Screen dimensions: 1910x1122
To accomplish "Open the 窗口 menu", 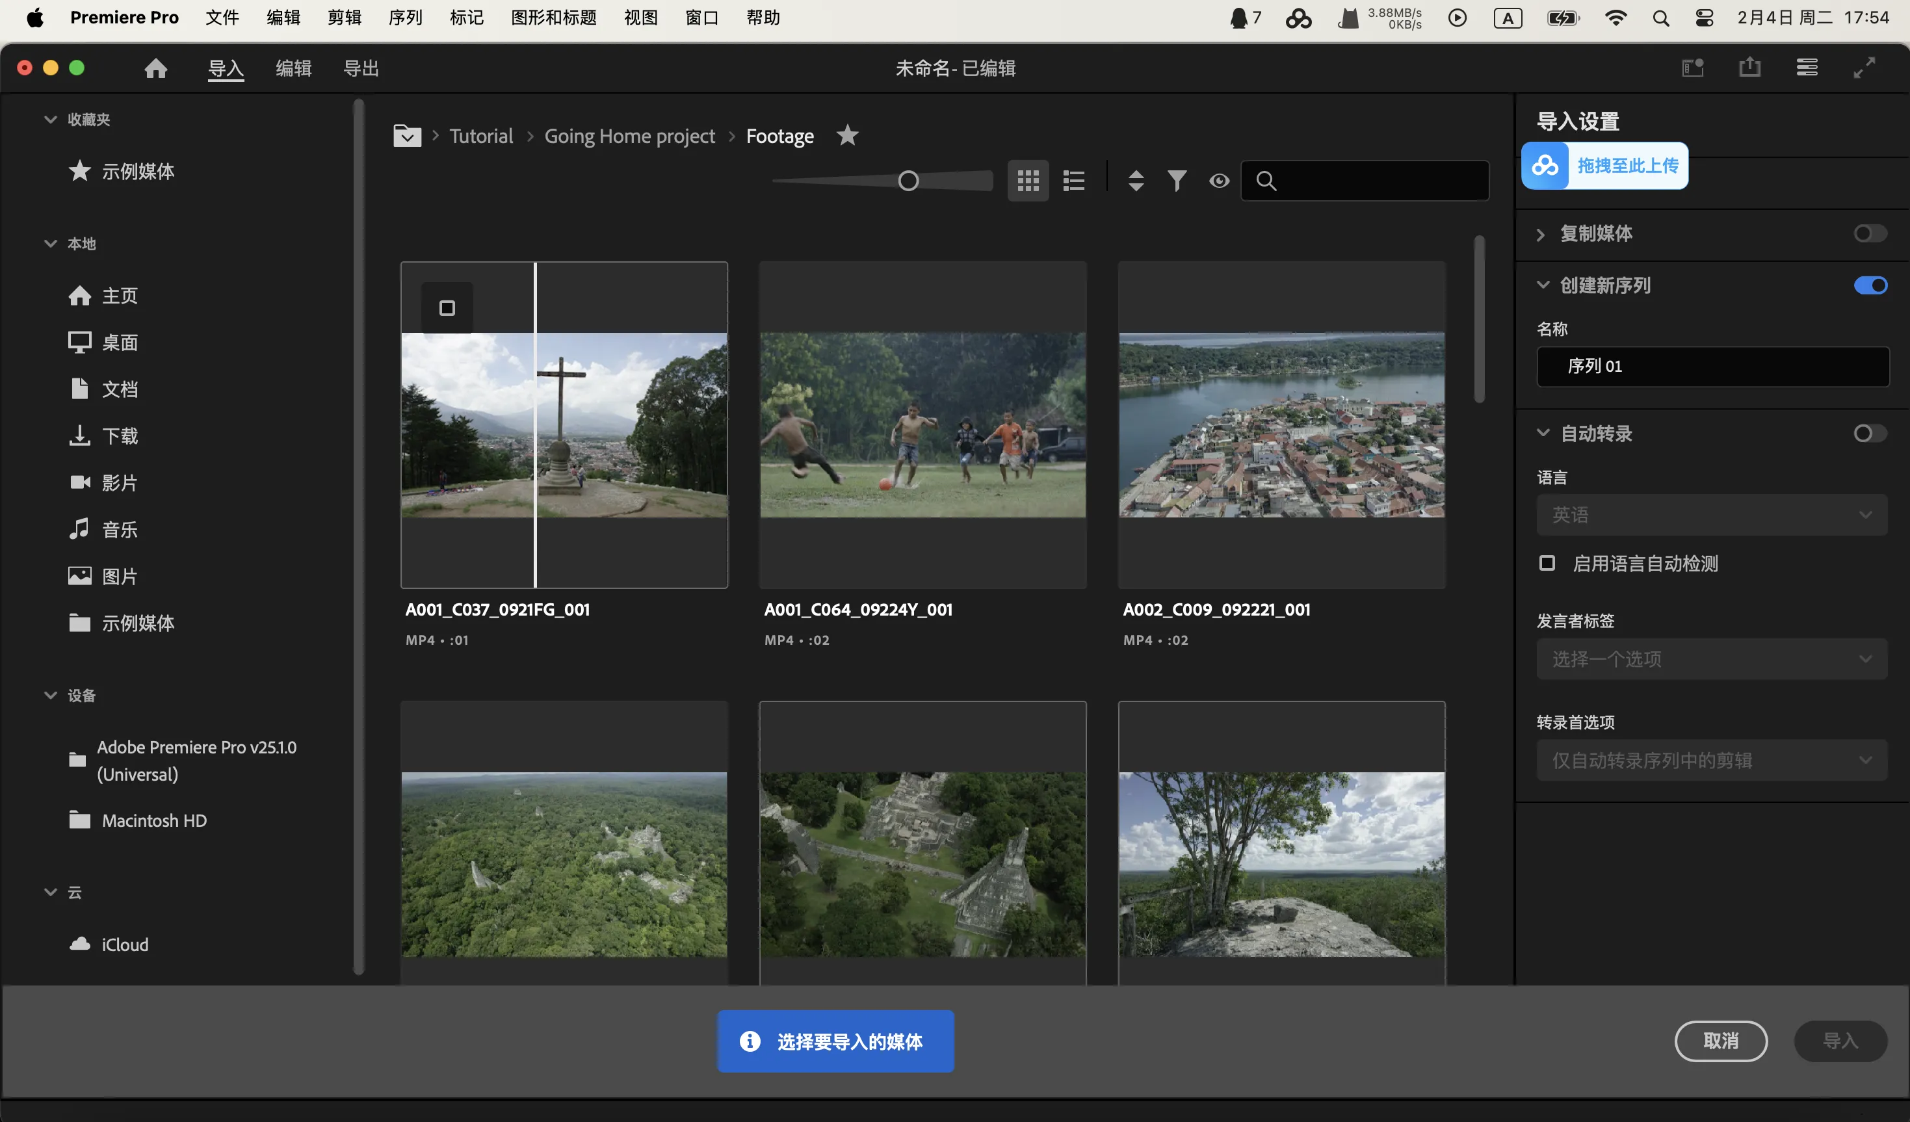I will pyautogui.click(x=701, y=17).
